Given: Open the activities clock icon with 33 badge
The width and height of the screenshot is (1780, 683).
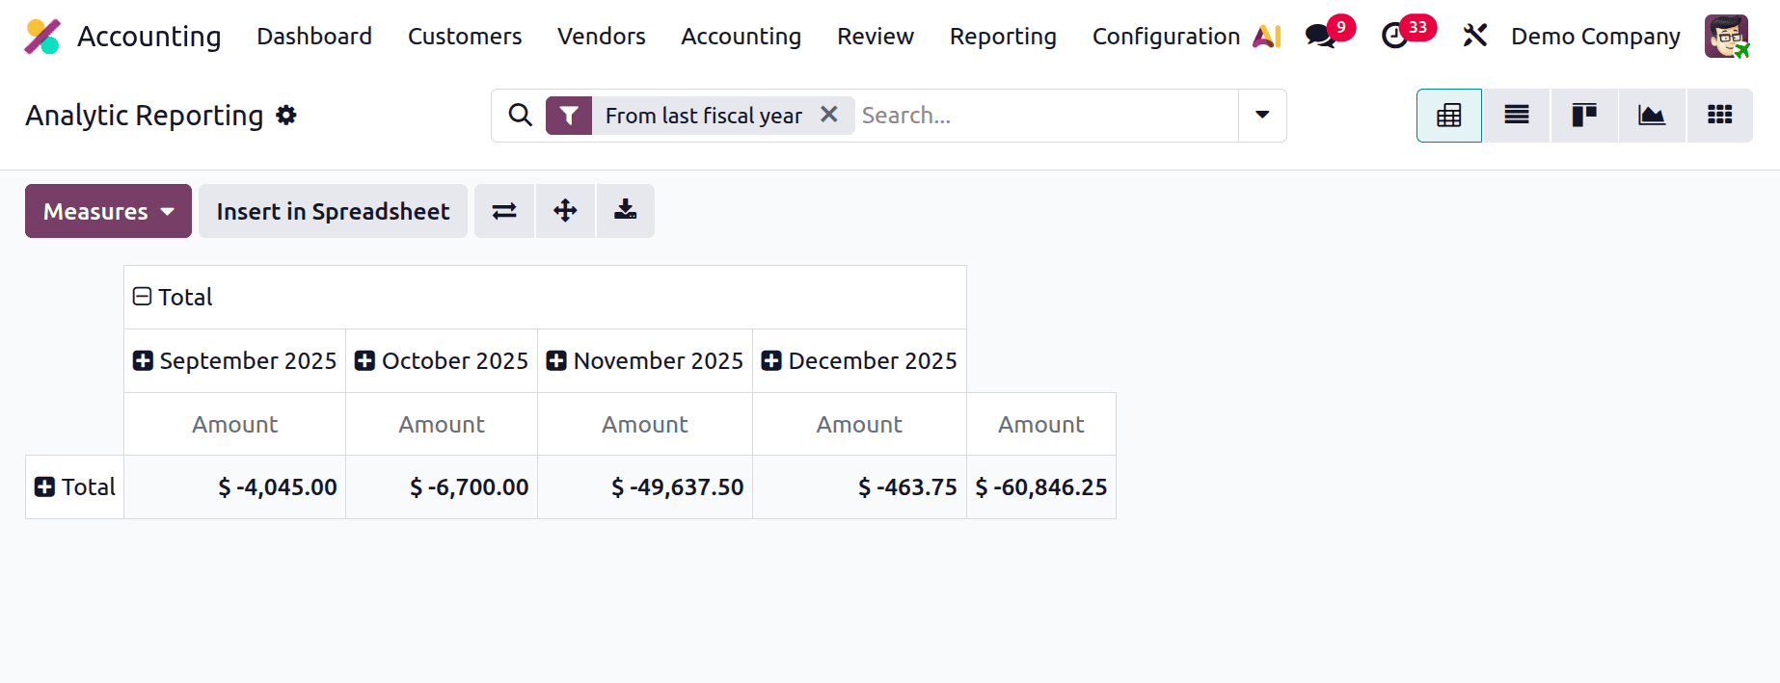Looking at the screenshot, I should [x=1394, y=37].
